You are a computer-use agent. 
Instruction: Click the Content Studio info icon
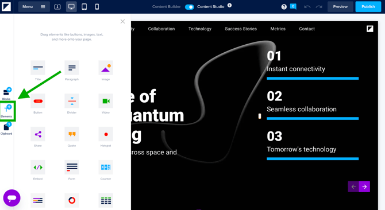229,5
